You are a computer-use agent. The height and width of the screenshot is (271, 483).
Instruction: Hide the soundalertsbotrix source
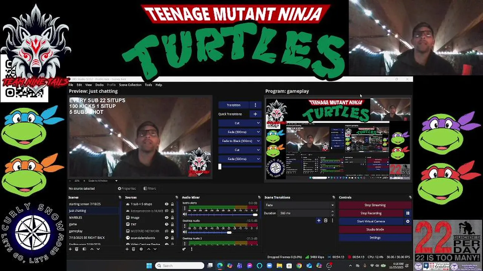166,238
